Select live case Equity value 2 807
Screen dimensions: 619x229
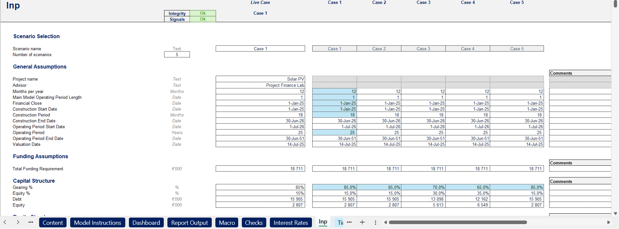[x=260, y=205]
